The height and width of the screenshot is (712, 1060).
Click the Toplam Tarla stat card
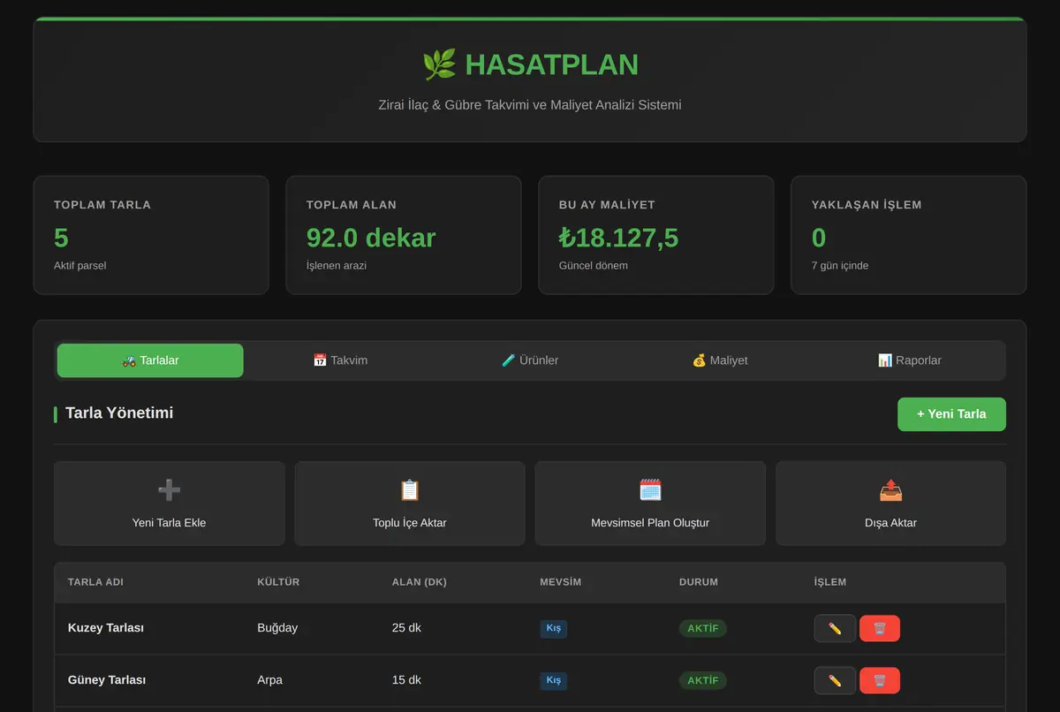pos(151,235)
